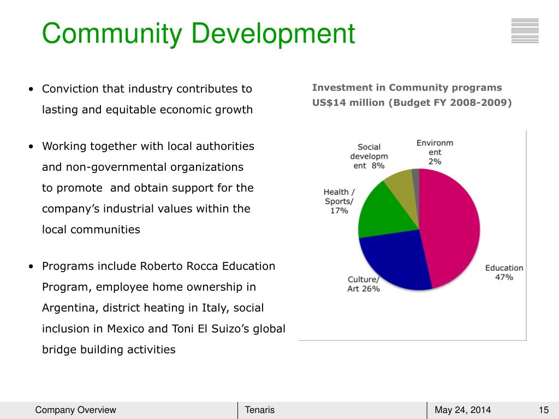Click the line 'lasting and equitable economic growth'
Viewport: 559px width, 419px height.
(x=147, y=110)
